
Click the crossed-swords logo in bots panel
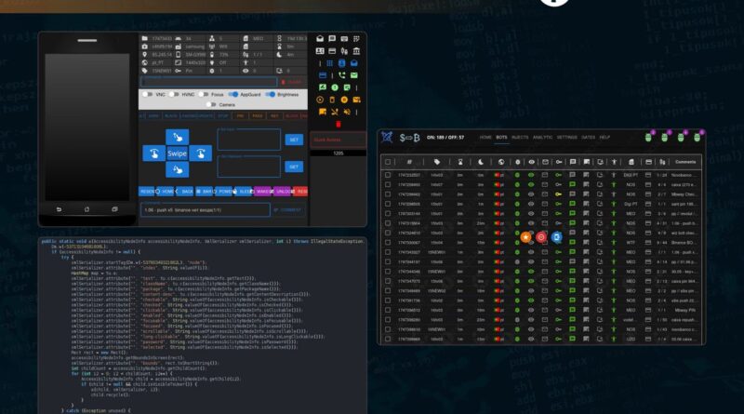(387, 137)
